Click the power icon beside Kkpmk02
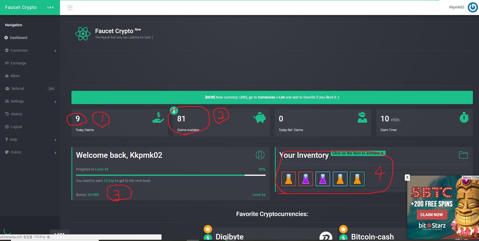Screen dimensions: 479x241 (x=473, y=7)
